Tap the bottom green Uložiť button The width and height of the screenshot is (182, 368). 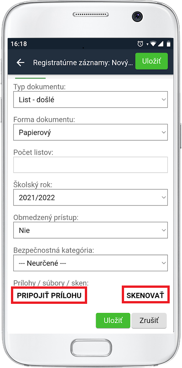(x=113, y=321)
